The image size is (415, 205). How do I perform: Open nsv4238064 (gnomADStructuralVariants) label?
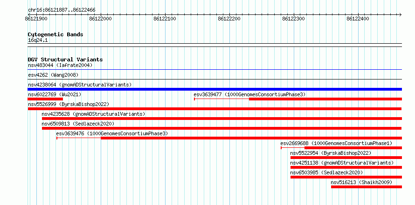tap(80, 85)
